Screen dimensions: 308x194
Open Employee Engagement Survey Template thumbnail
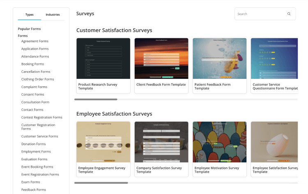click(x=103, y=142)
